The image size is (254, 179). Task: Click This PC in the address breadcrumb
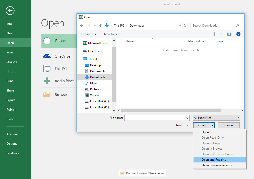pyautogui.click(x=119, y=26)
